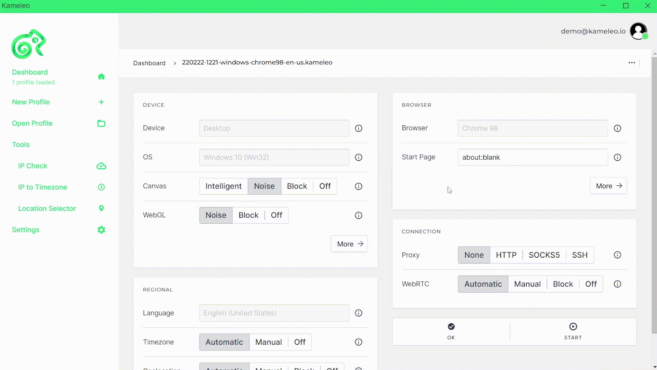The image size is (657, 370).
Task: Click the OK checkmark icon
Action: click(x=451, y=326)
